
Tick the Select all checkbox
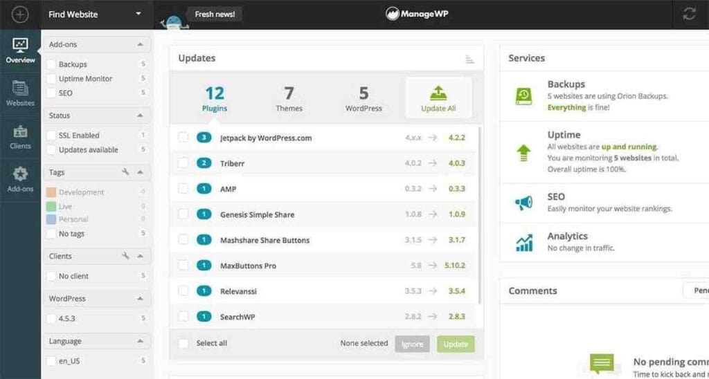pos(183,343)
